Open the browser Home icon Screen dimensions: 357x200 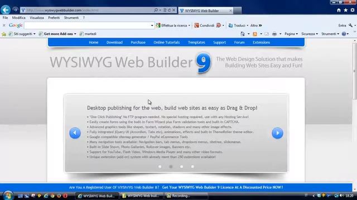339,10
